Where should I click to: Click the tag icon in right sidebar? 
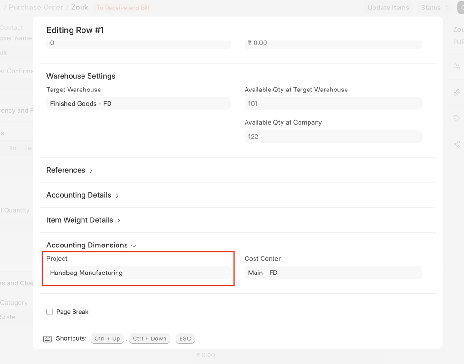coord(456,118)
